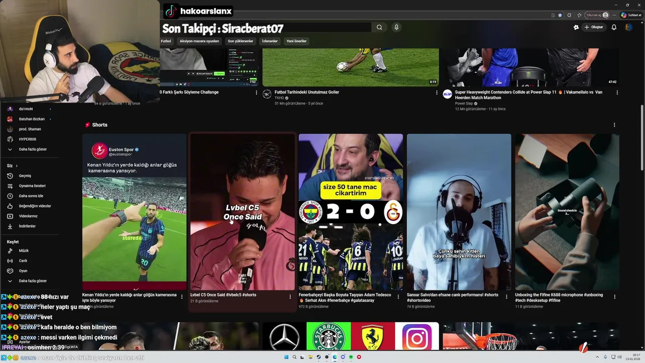Screen dimensions: 645x363
Task: Open the taskbar volume control
Action: point(620,357)
